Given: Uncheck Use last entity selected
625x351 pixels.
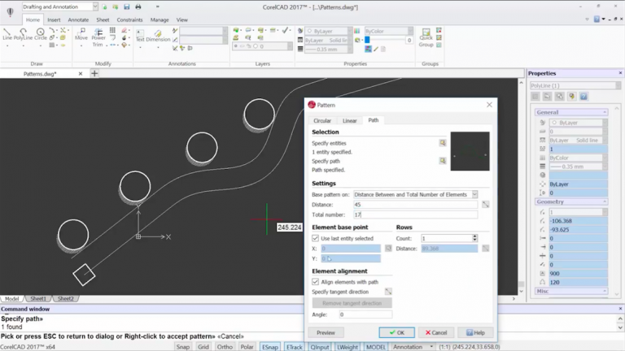Looking at the screenshot, I should [316, 239].
